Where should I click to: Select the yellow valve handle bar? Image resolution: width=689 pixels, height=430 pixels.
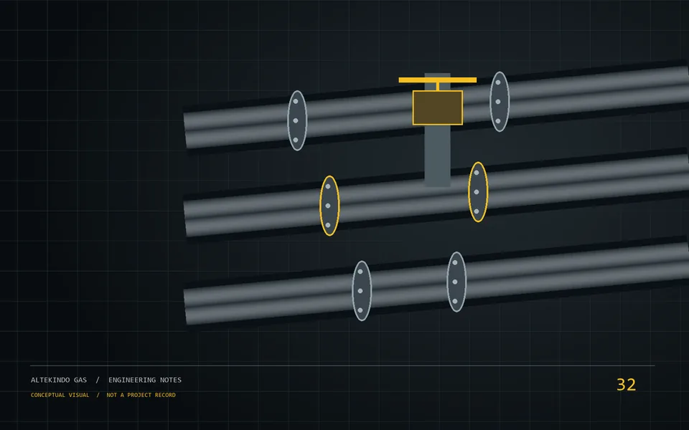click(x=438, y=80)
